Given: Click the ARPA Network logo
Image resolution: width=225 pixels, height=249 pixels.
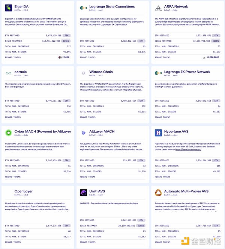Looking at the screenshot, I should tap(158, 7).
